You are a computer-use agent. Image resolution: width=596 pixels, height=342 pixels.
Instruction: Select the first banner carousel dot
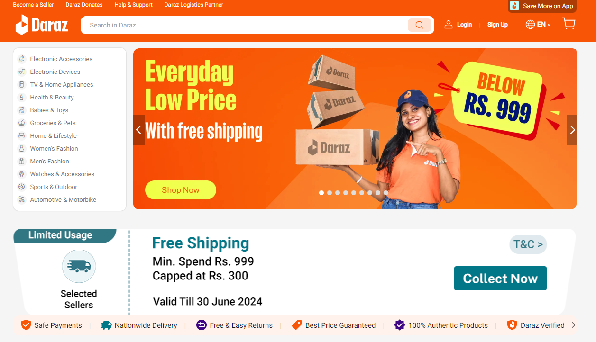pyautogui.click(x=321, y=193)
